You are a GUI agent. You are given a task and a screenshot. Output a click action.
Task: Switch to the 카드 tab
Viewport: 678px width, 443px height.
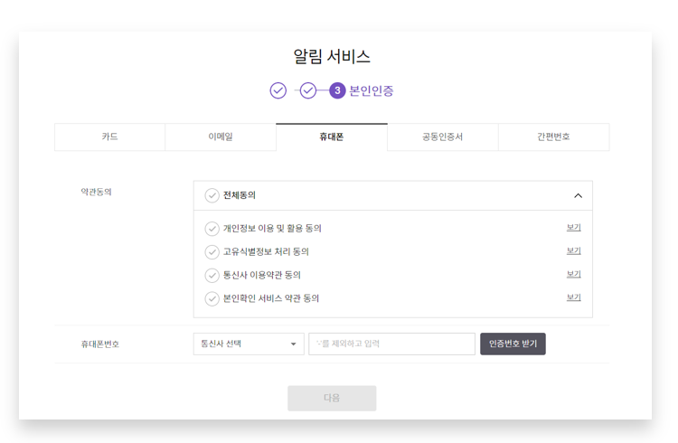(109, 137)
